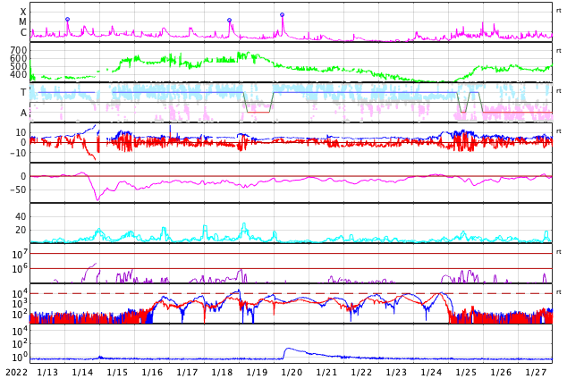Screen dimensions: 567x379
Task: Select the 500 axis label
Action: [x=19, y=66]
